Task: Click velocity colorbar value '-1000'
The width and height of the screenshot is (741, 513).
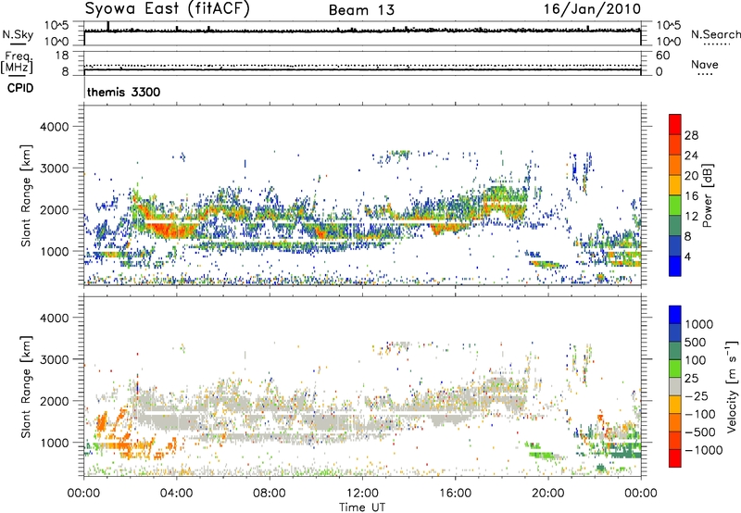Action: (703, 450)
